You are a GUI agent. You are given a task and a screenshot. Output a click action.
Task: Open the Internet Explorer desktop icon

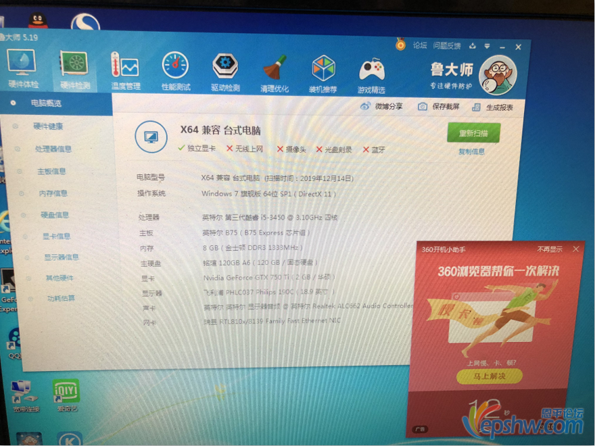click(x=5, y=231)
